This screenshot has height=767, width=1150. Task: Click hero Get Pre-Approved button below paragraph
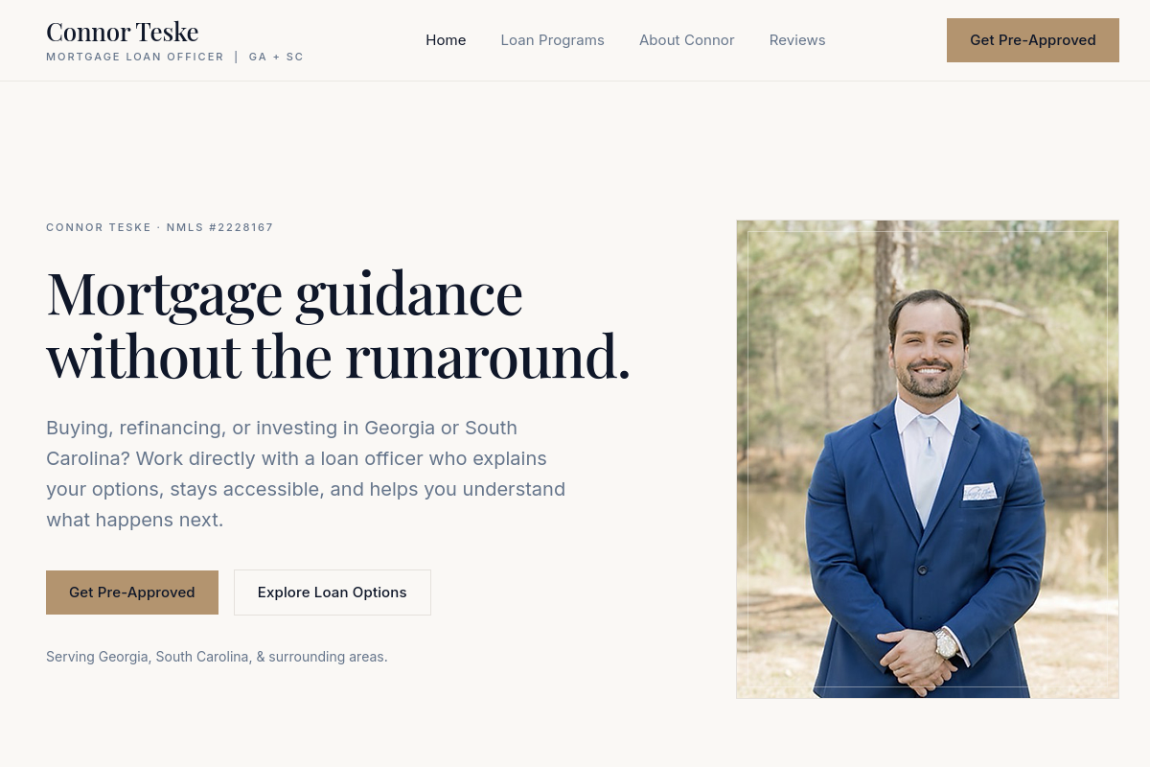coord(132,593)
